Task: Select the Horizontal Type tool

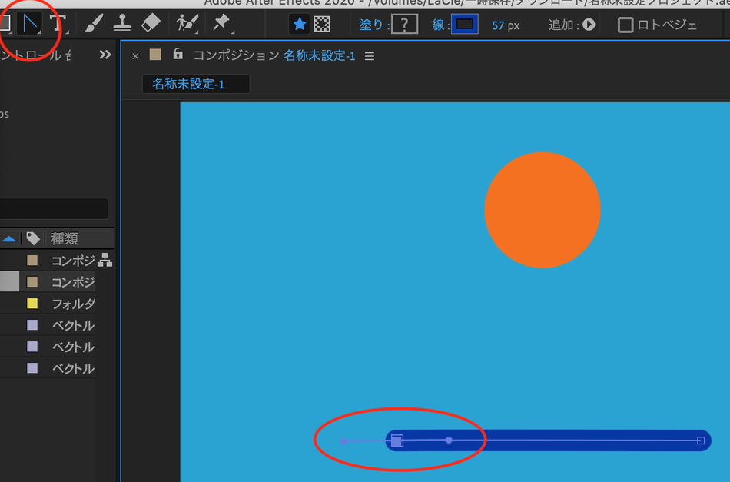Action: click(58, 23)
